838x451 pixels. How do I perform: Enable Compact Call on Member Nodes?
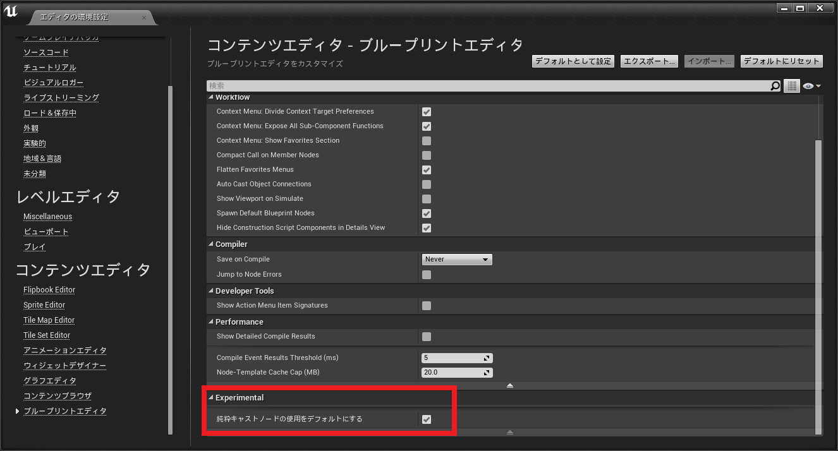point(427,155)
